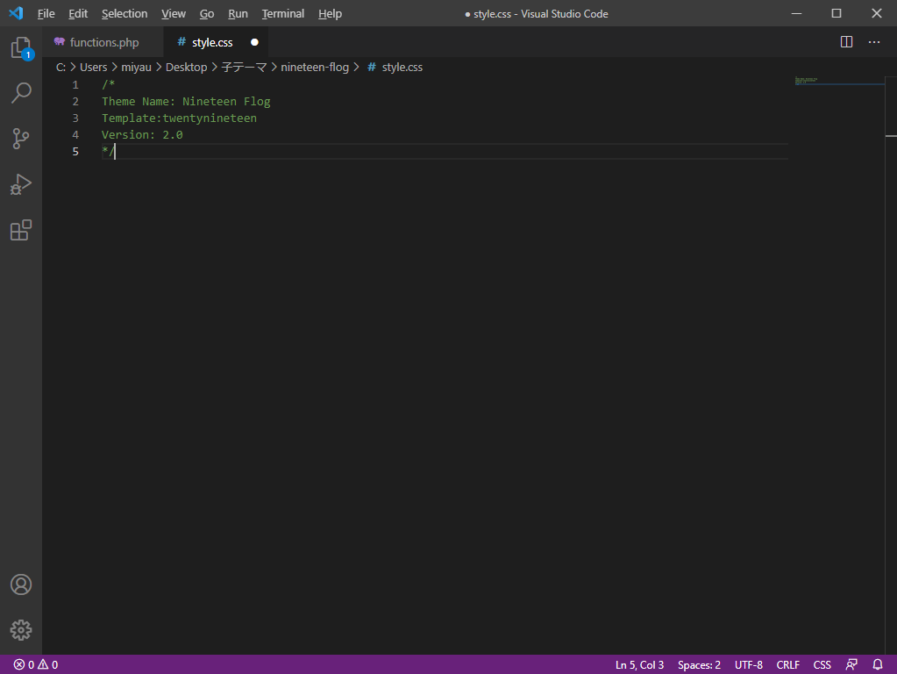Click the feedback icon in status bar

[851, 665]
